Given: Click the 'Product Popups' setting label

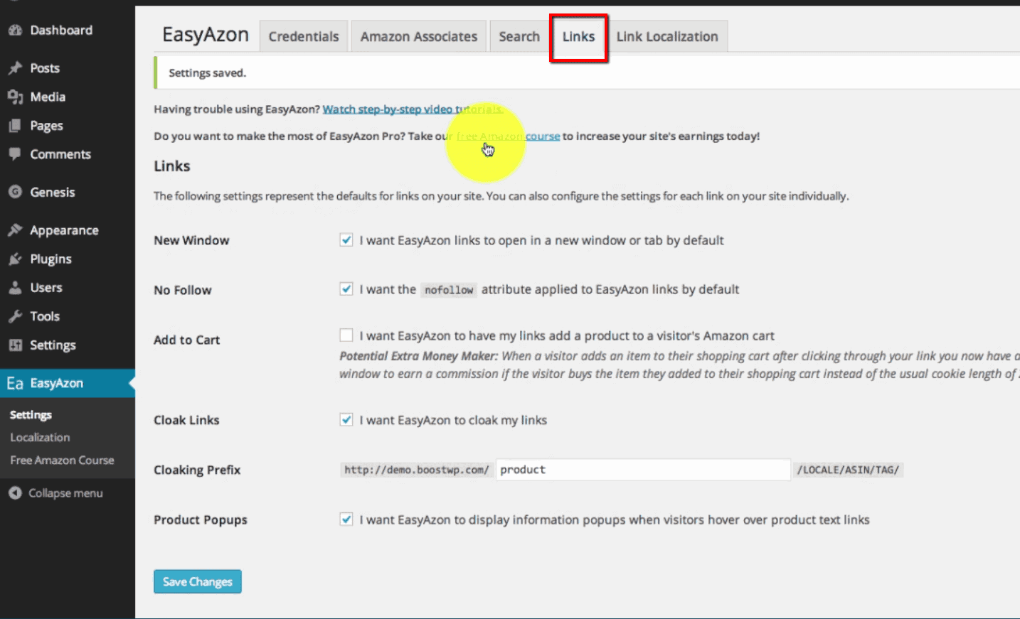Looking at the screenshot, I should tap(201, 520).
